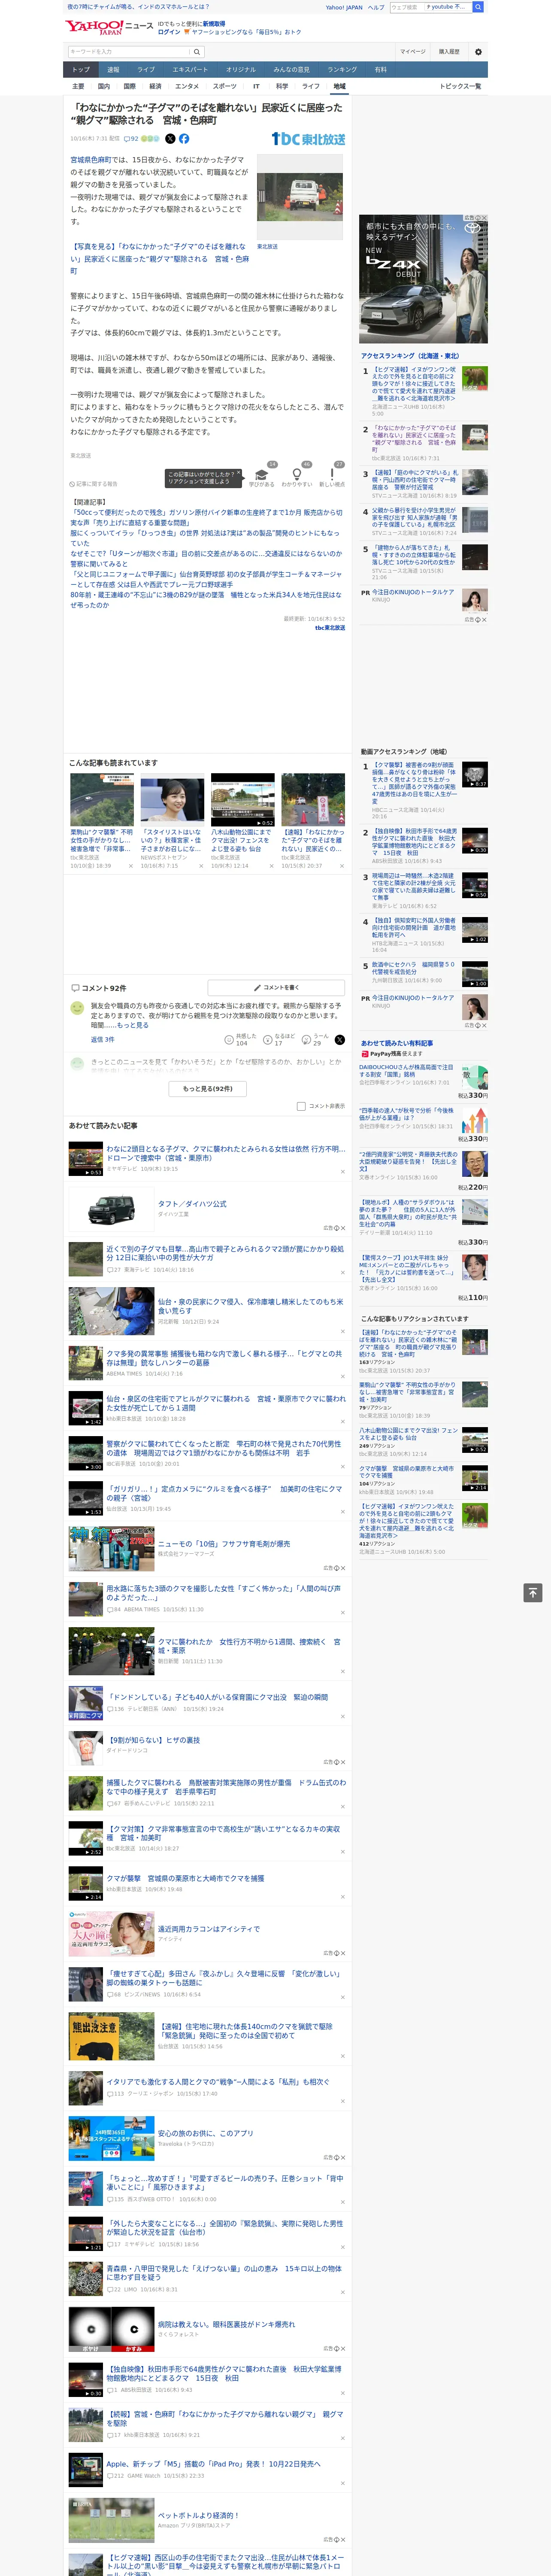Click 記事に関する報告 report icon link

point(94,484)
